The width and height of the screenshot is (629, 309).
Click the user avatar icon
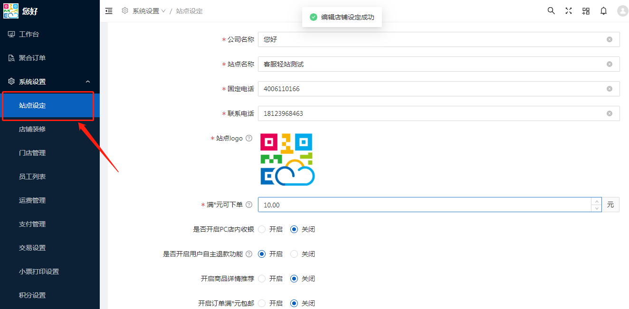pos(622,11)
